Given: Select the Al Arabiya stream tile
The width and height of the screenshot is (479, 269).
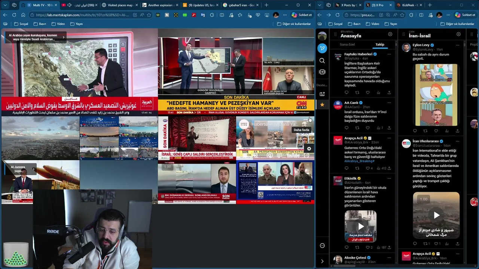Looking at the screenshot, I should tap(79, 72).
